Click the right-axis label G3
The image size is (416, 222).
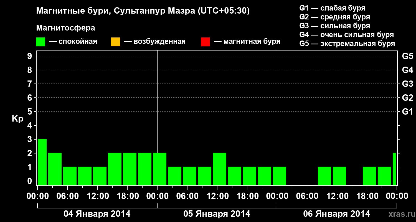(x=408, y=84)
